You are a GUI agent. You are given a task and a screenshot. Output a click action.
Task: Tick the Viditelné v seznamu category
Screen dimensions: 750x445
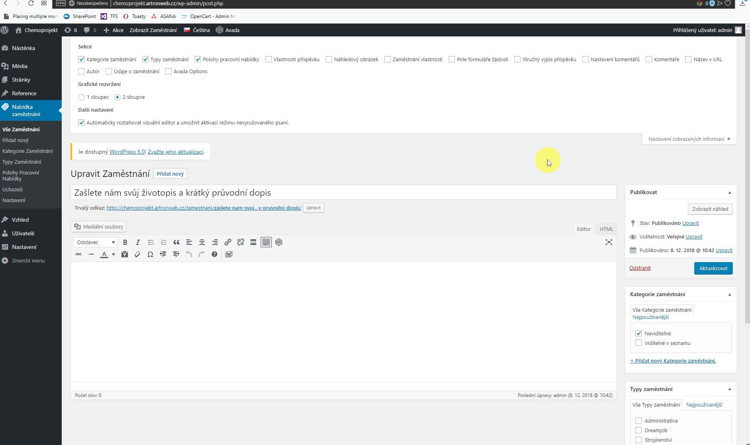pyautogui.click(x=639, y=343)
